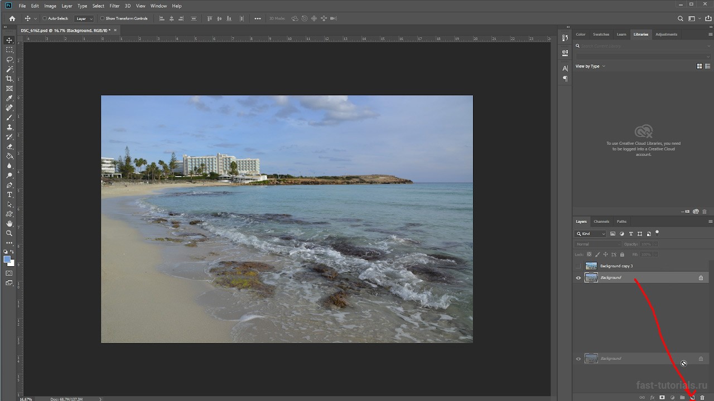Click the foreground color swatch

[x=7, y=260]
